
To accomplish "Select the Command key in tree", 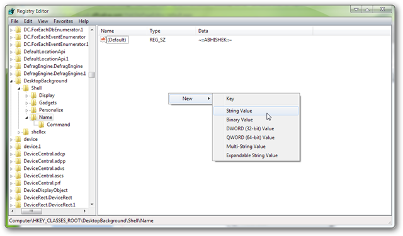I will 59,125.
